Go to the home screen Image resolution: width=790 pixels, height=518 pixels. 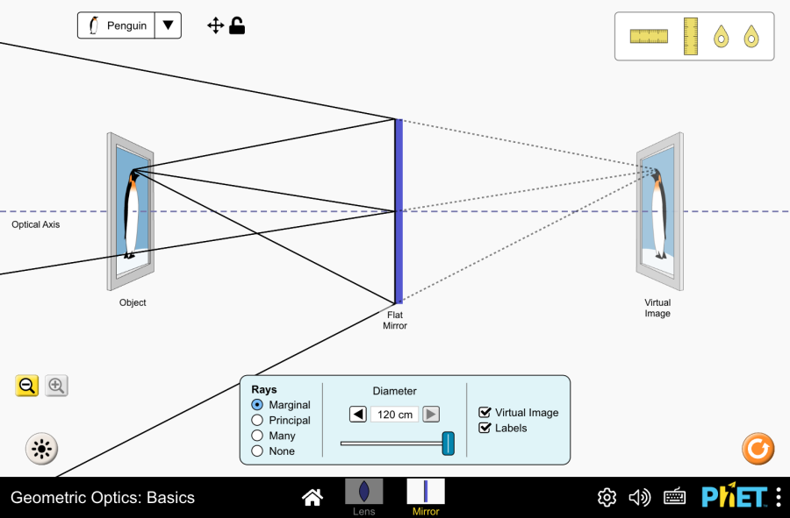[312, 498]
